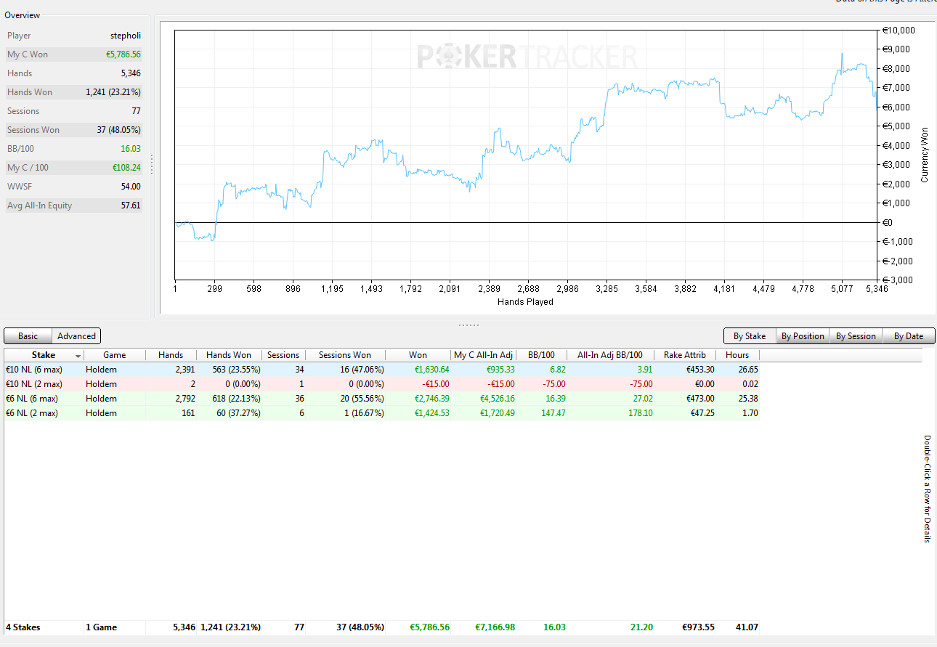Select the By Stake grouping tab
This screenshot has width=937, height=647.
750,336
